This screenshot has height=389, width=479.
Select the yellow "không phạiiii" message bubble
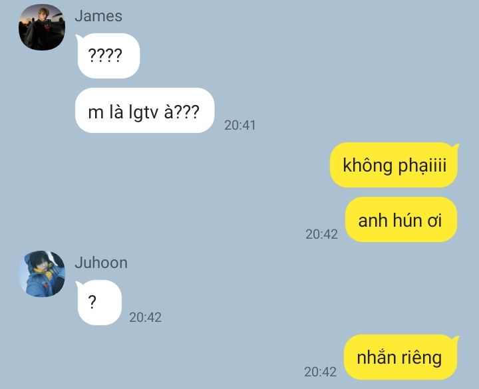point(394,165)
